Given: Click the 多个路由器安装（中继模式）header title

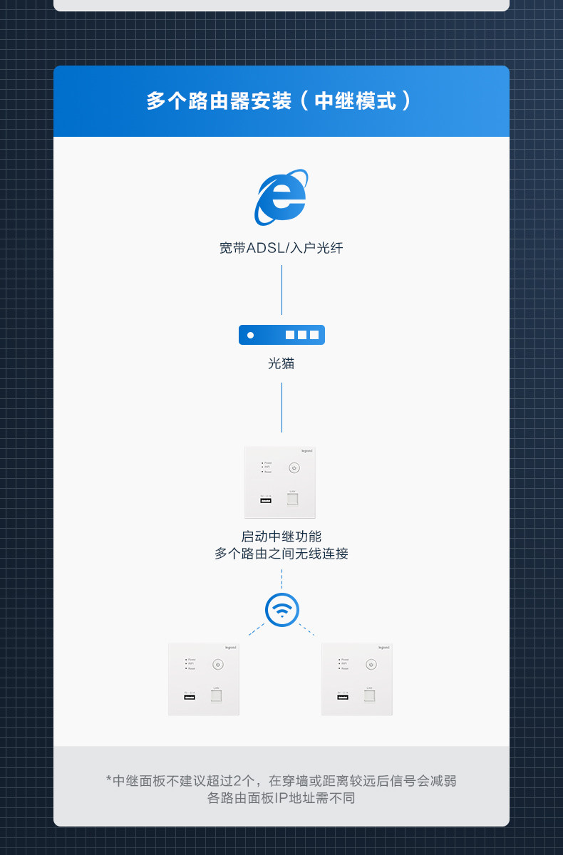Looking at the screenshot, I should coord(281,100).
